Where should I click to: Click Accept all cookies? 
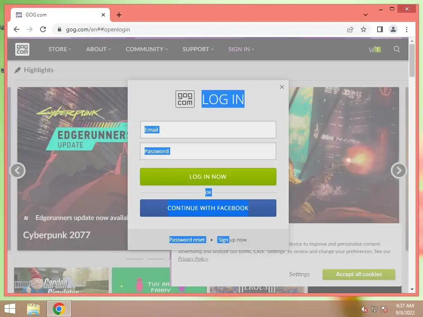[359, 274]
